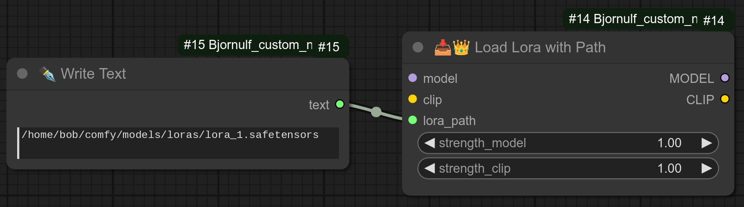Image resolution: width=744 pixels, height=207 pixels.
Task: Collapse the Write Text node using gray dot
Action: [22, 74]
